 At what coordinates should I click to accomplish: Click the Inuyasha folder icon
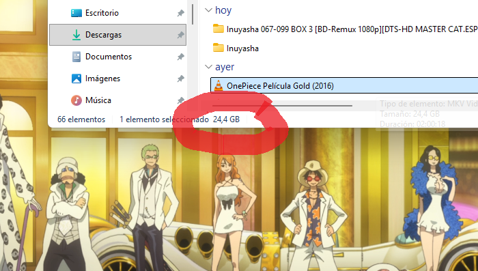219,48
